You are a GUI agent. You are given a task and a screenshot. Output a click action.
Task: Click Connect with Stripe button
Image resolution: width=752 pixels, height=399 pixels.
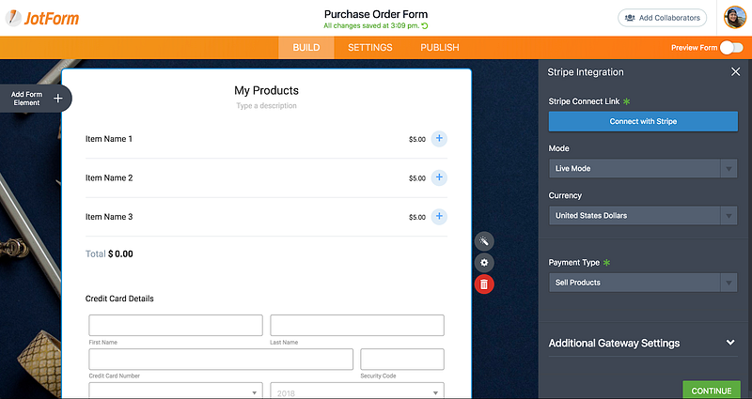(643, 121)
